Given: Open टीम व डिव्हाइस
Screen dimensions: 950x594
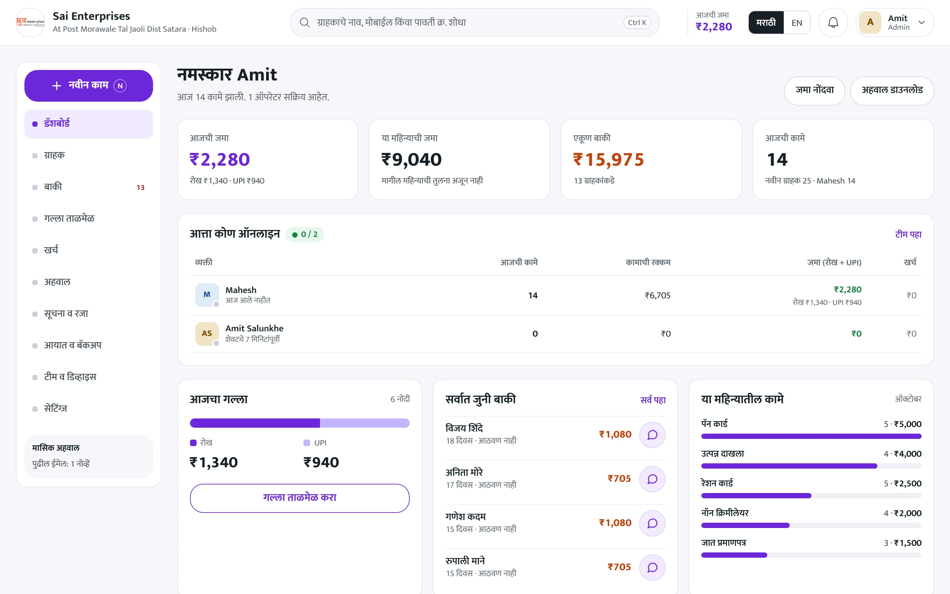Looking at the screenshot, I should 89,377.
